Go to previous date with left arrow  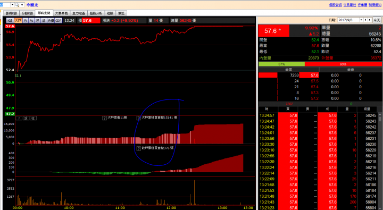(365, 20)
